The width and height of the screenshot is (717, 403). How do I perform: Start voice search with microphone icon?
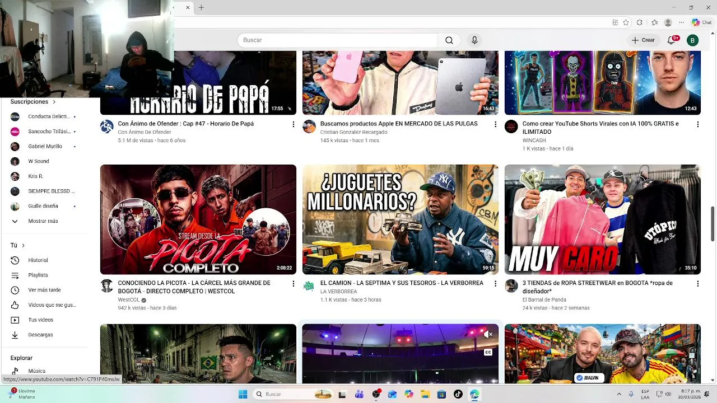click(474, 40)
